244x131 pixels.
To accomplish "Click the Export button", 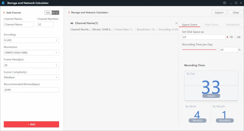I will 219,13.
